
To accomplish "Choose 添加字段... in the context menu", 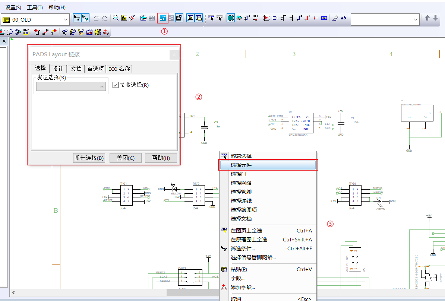I will click(268, 287).
